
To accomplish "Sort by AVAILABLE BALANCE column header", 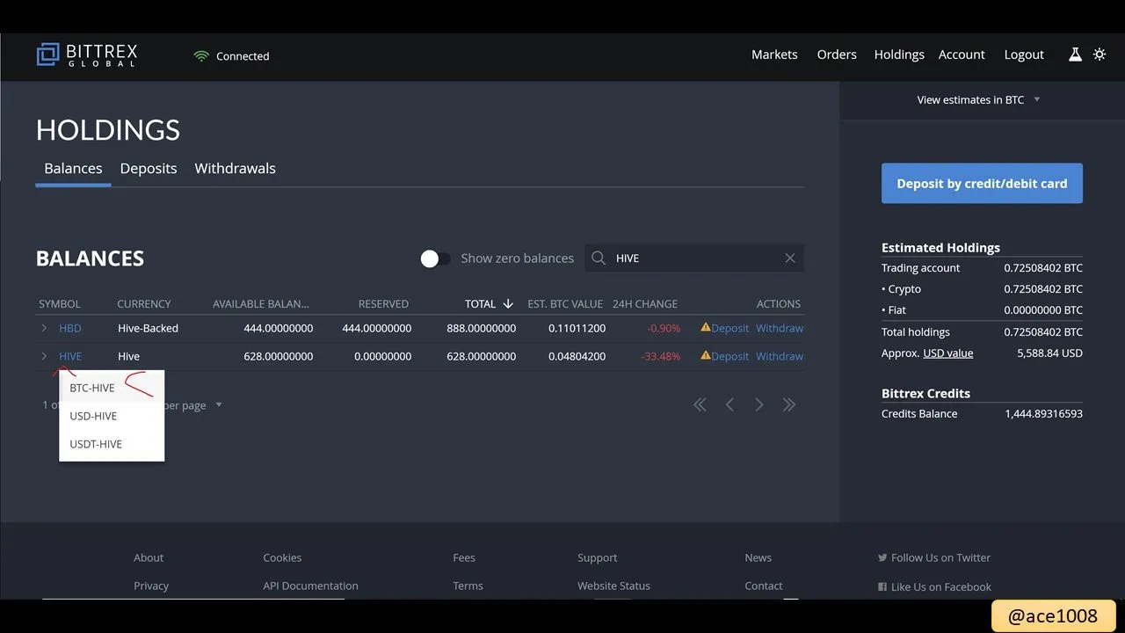I will click(261, 303).
